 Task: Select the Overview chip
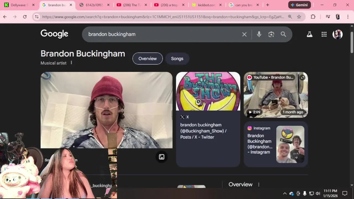pyautogui.click(x=147, y=59)
